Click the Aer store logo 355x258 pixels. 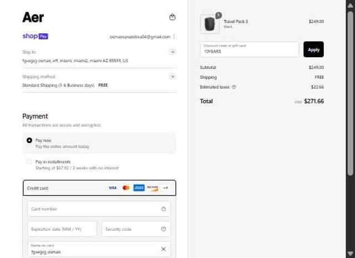pyautogui.click(x=33, y=17)
